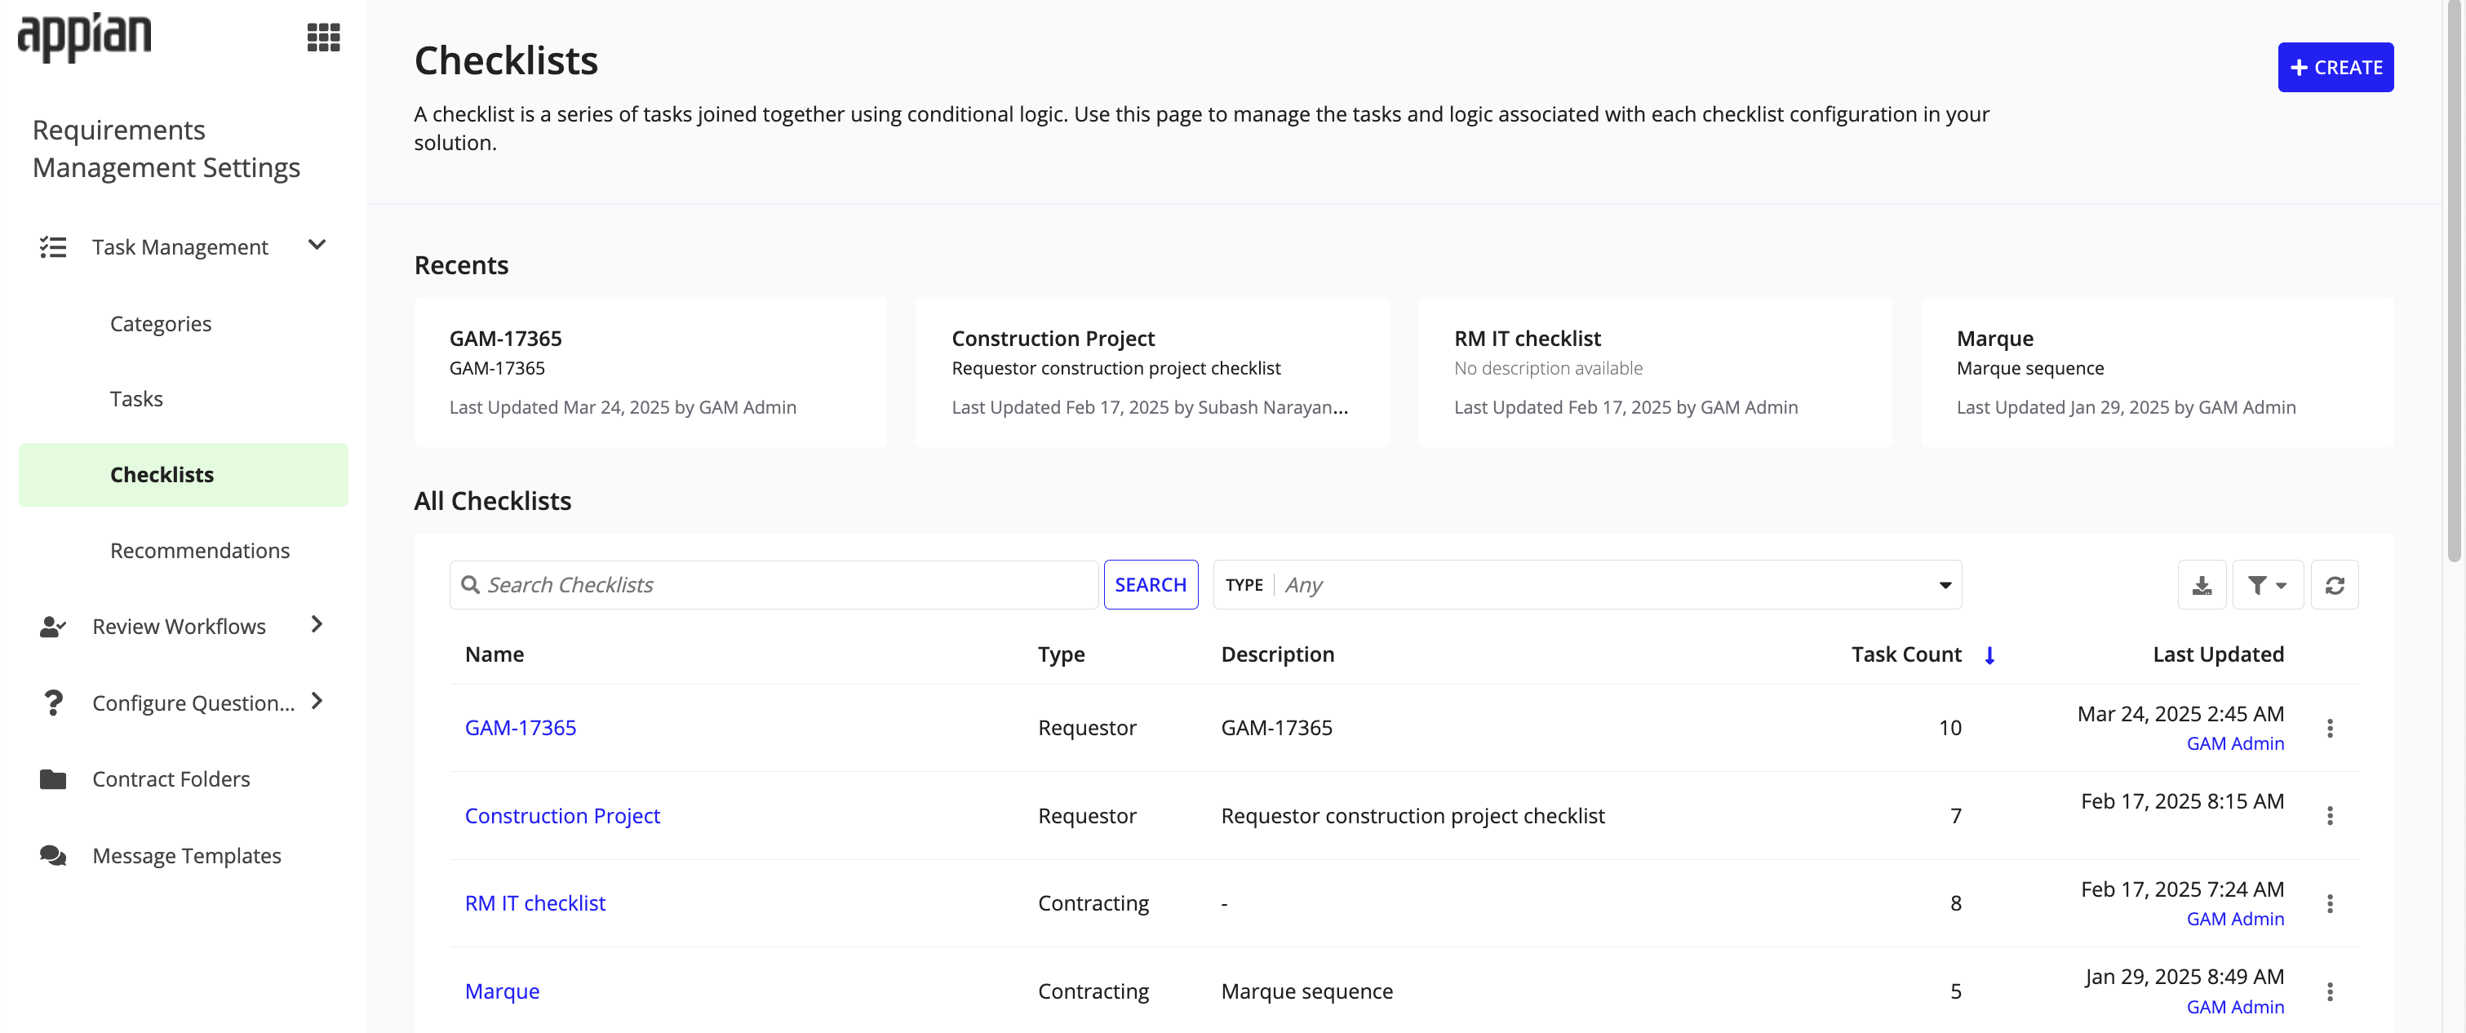Click the Search button
This screenshot has height=1033, width=2466.
1150,585
